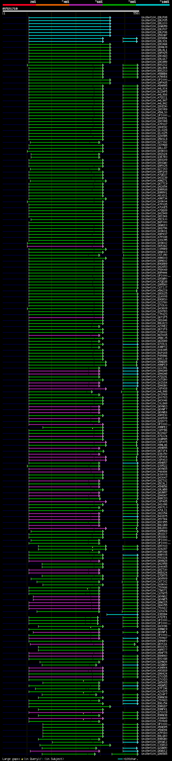Click the hit label UniRef100_Q9FHU5

(154, 83)
